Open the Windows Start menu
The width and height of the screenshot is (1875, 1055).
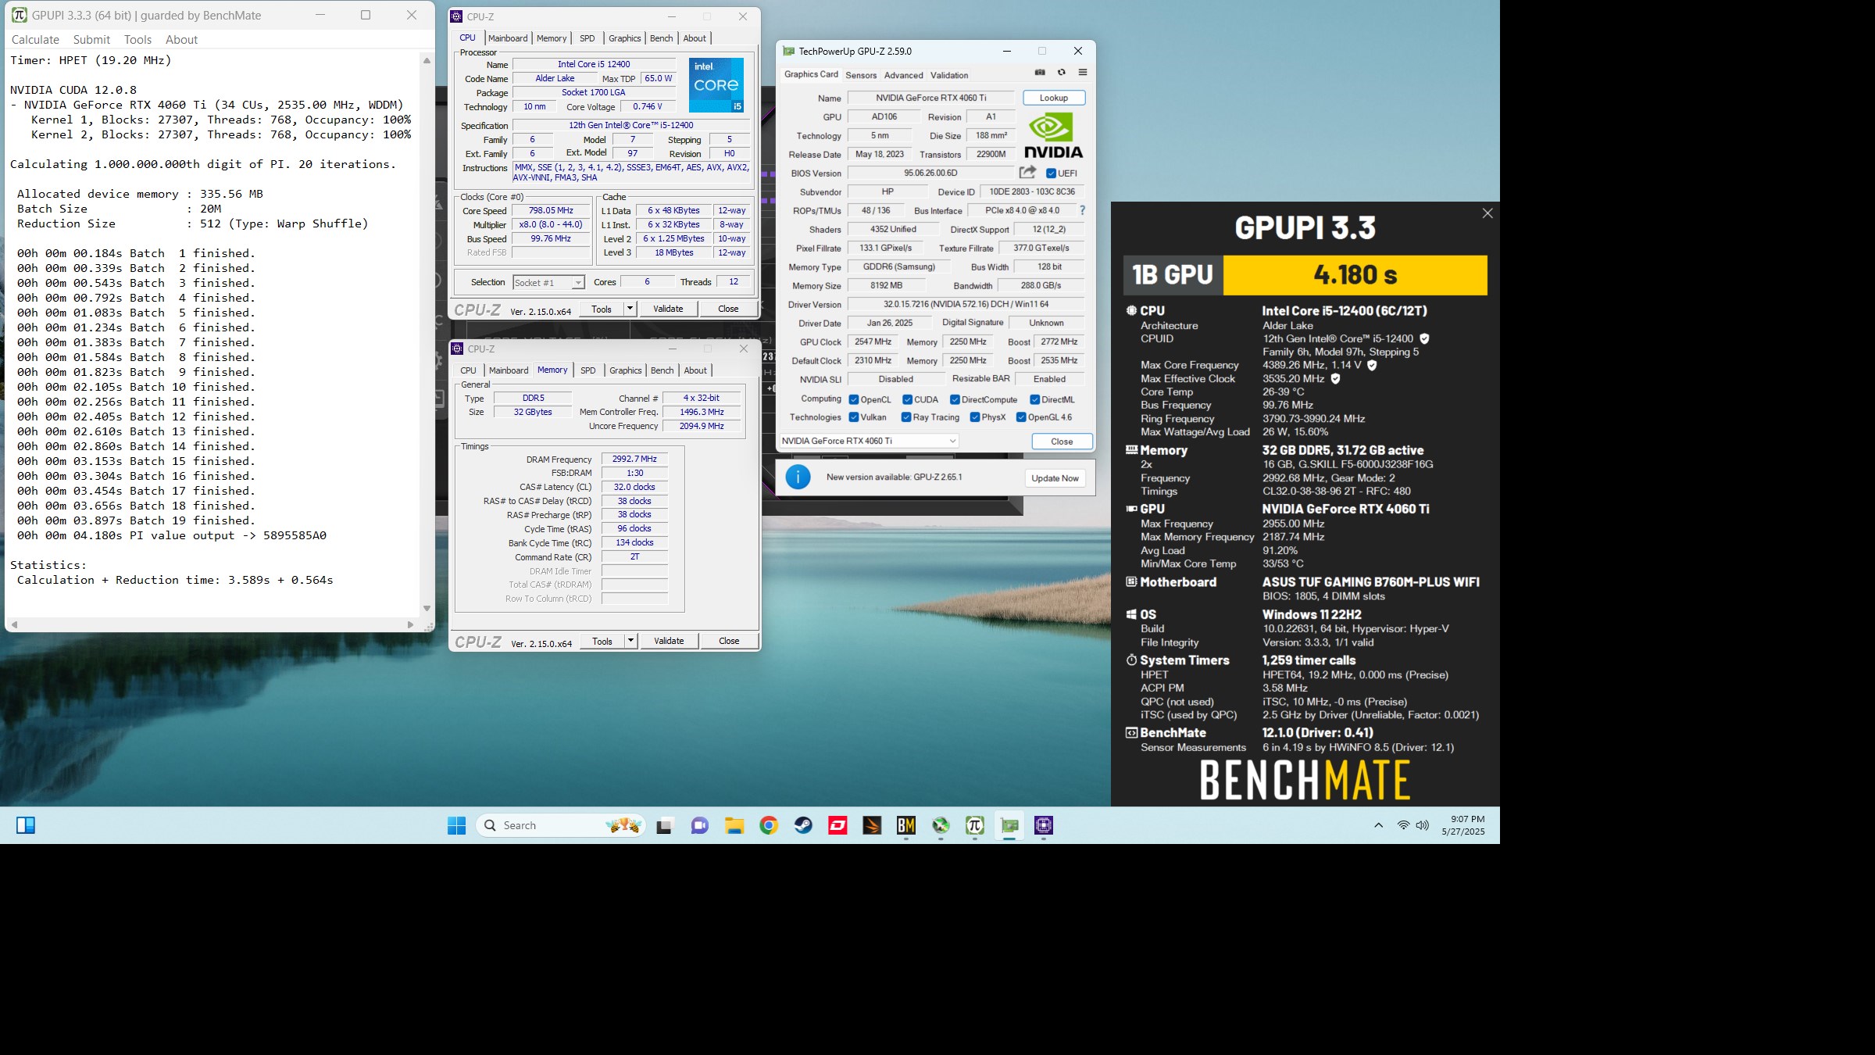457,825
